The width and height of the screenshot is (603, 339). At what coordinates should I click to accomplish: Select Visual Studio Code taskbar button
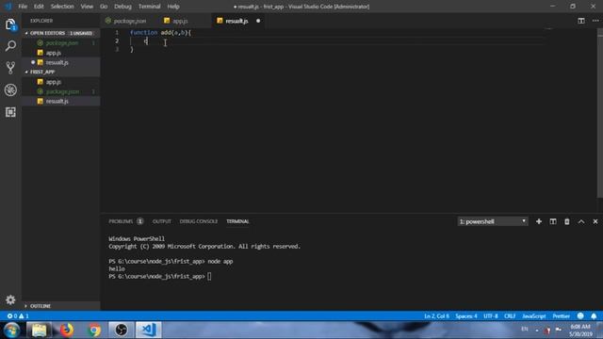pyautogui.click(x=149, y=331)
